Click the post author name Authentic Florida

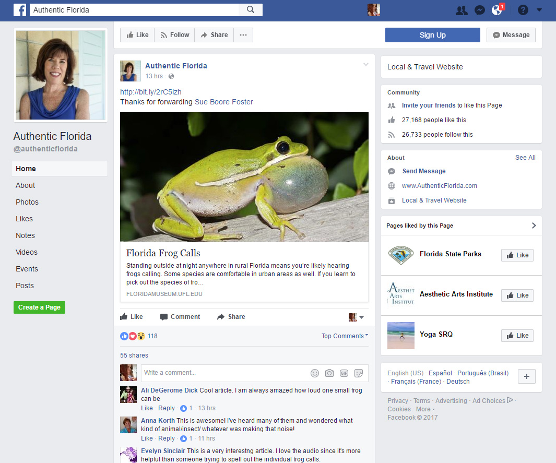pos(176,66)
